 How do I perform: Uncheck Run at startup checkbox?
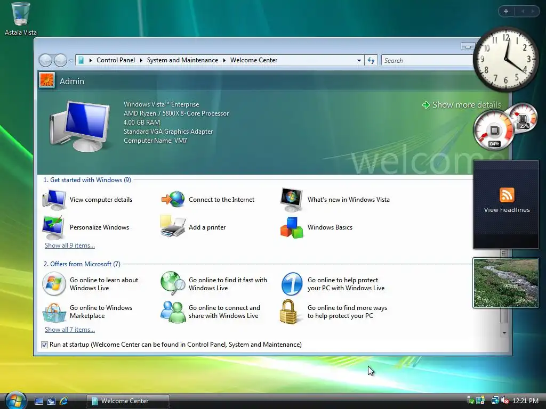(x=44, y=345)
